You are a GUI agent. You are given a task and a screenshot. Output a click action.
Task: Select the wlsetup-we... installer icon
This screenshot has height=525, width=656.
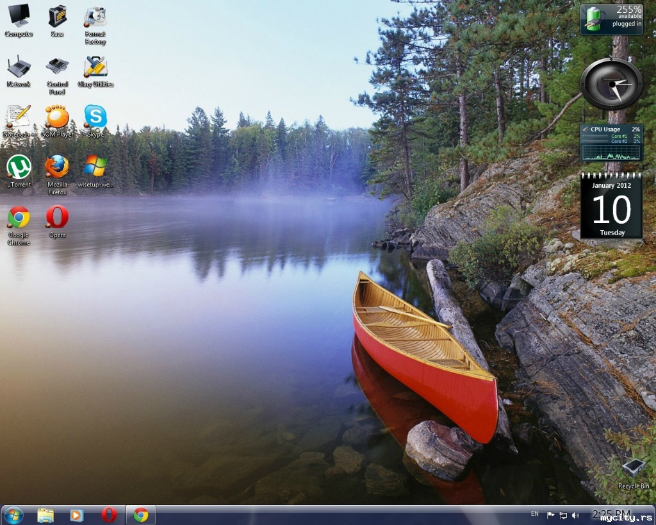pyautogui.click(x=95, y=171)
